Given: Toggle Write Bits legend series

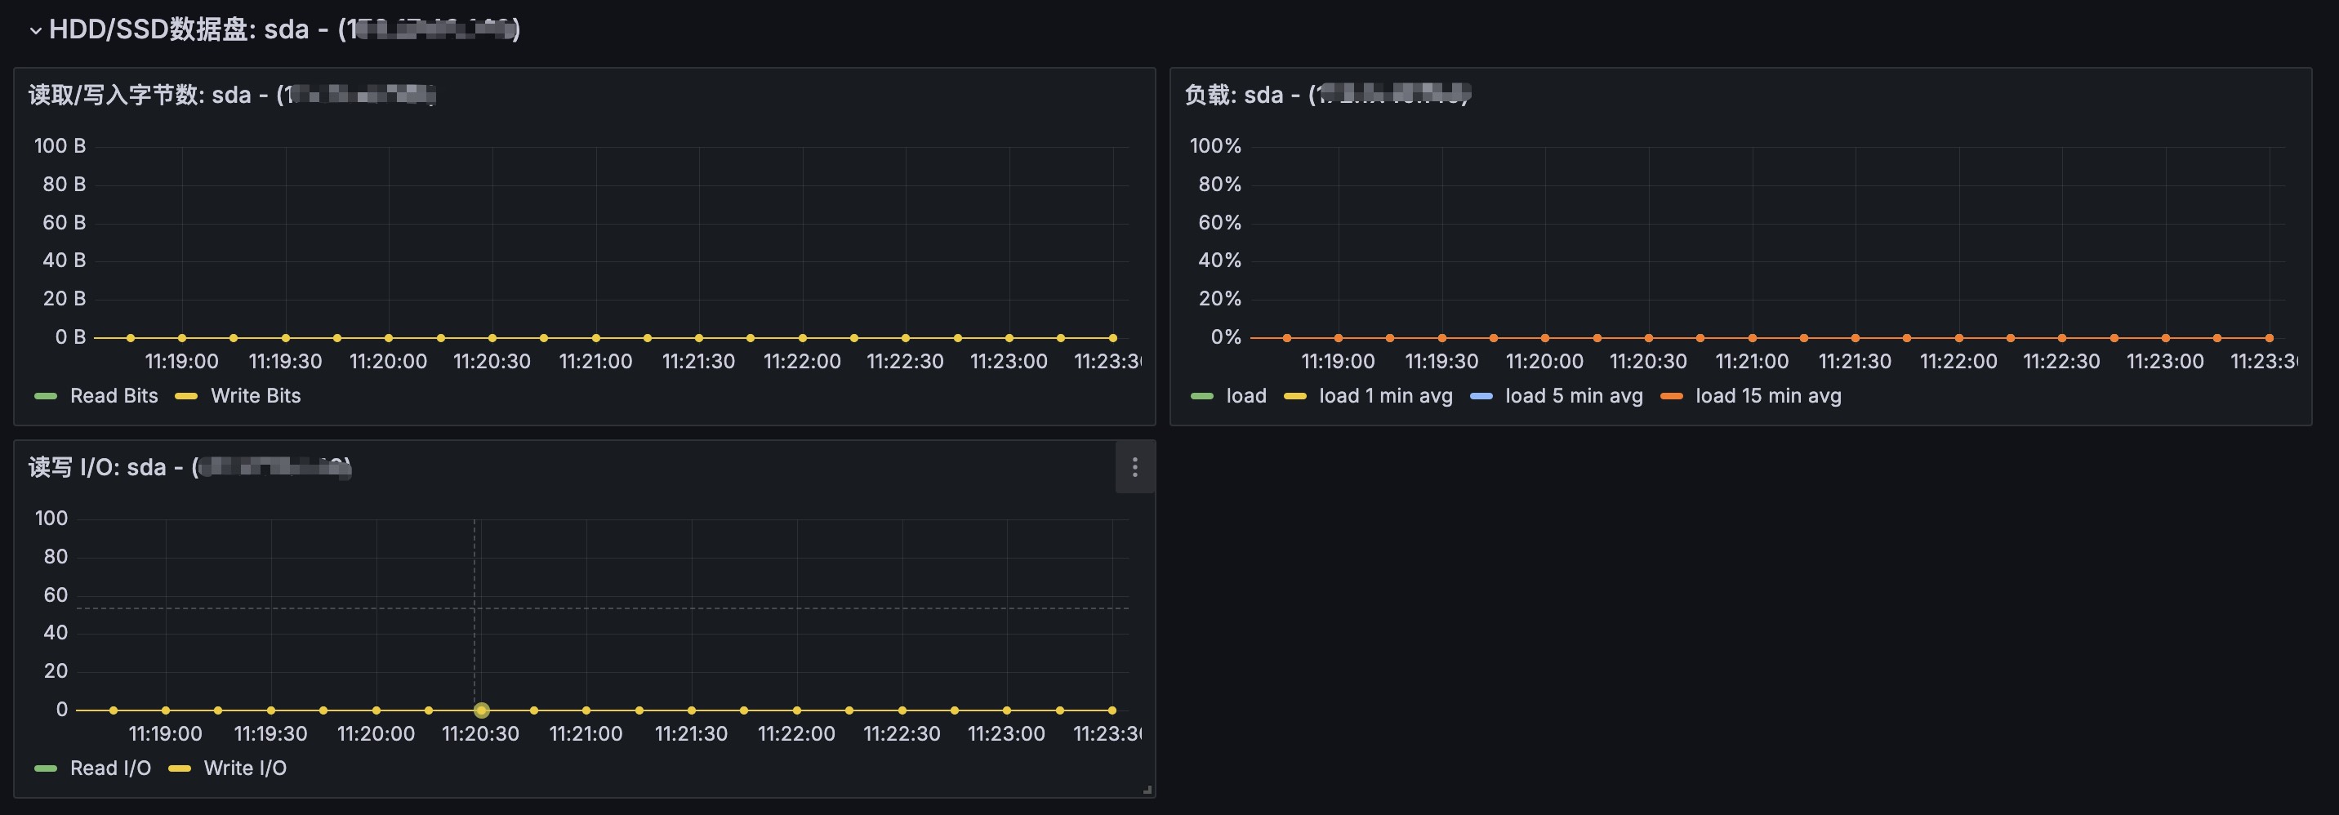Looking at the screenshot, I should (255, 396).
